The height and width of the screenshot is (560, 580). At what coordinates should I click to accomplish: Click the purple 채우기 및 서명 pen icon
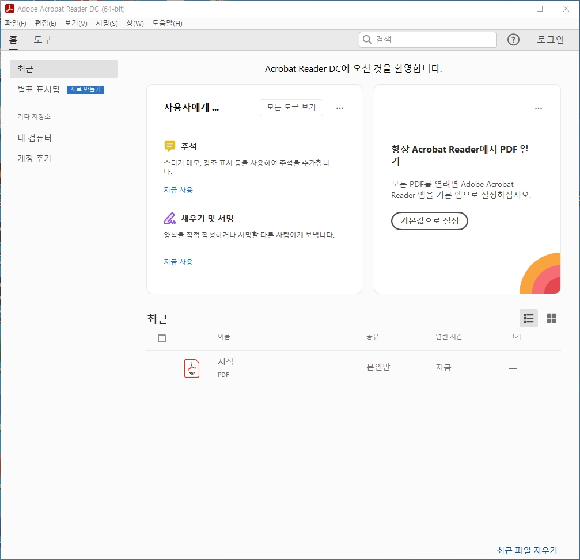click(169, 218)
